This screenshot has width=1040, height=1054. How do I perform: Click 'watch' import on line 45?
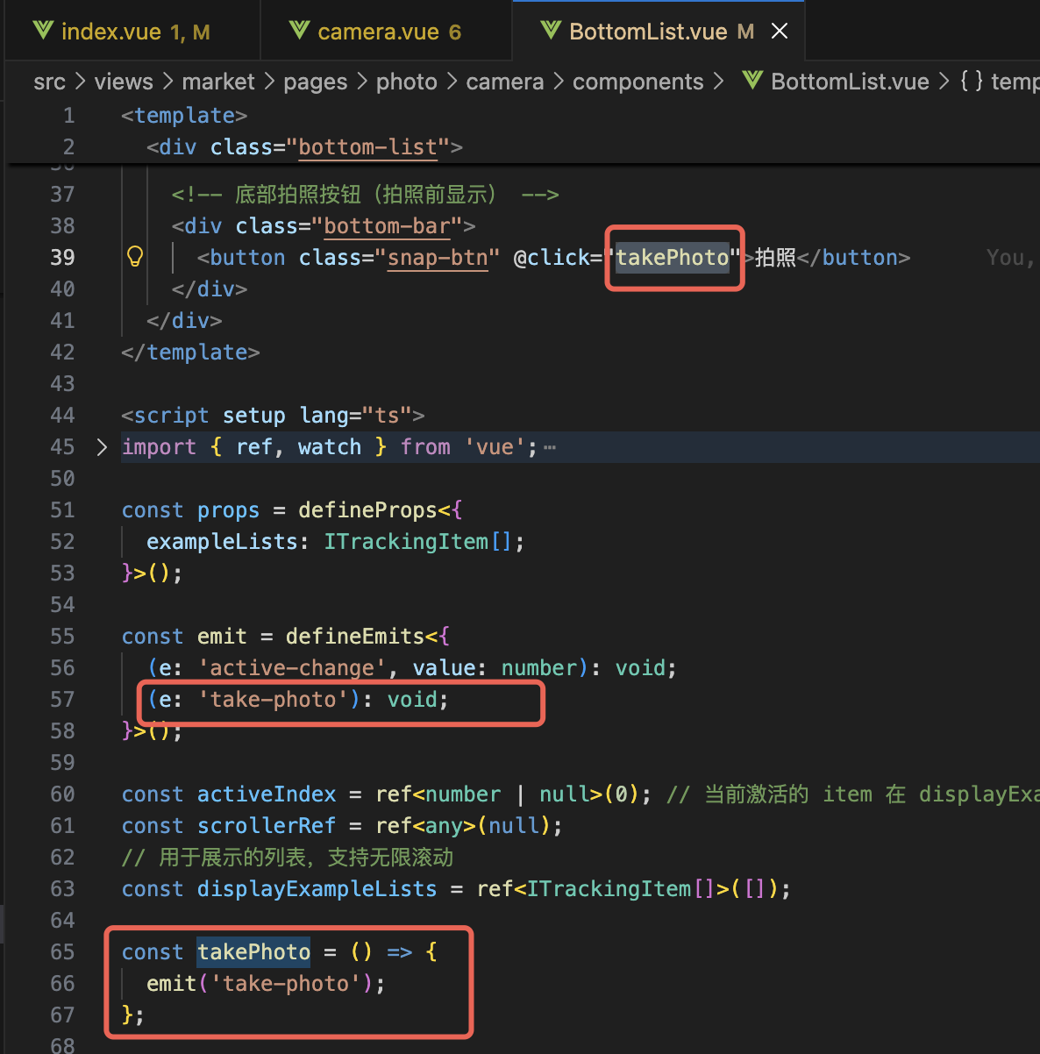(x=330, y=446)
